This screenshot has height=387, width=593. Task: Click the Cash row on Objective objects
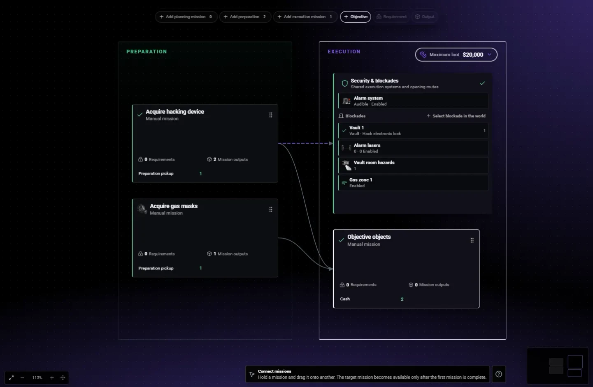(372, 299)
